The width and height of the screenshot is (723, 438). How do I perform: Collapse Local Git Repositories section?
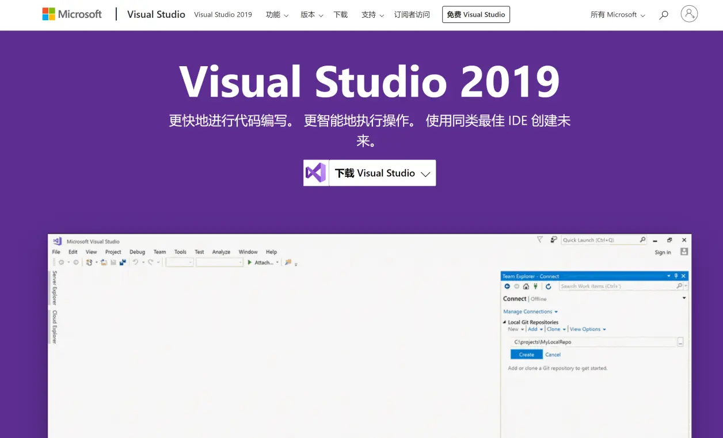504,322
